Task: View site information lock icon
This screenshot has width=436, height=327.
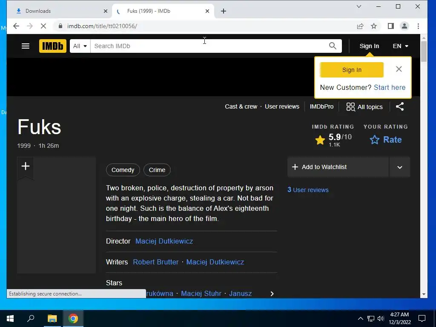Action: point(60,26)
